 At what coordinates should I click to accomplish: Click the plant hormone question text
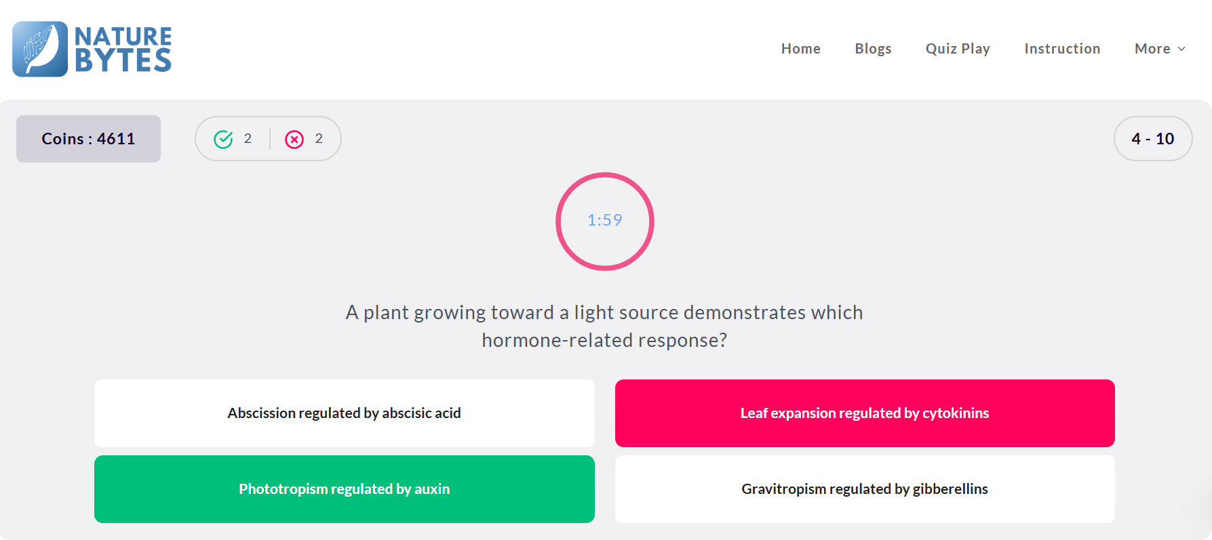click(x=604, y=326)
